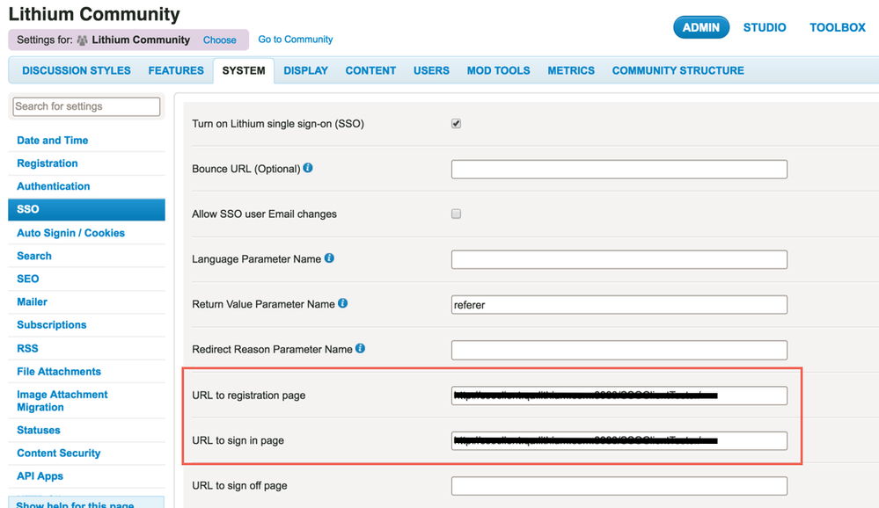Click the Return Value Parameter Name info icon
Viewport: 879px width, 508px height.
342,303
